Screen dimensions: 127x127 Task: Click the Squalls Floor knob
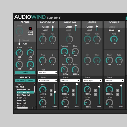(109, 60)
